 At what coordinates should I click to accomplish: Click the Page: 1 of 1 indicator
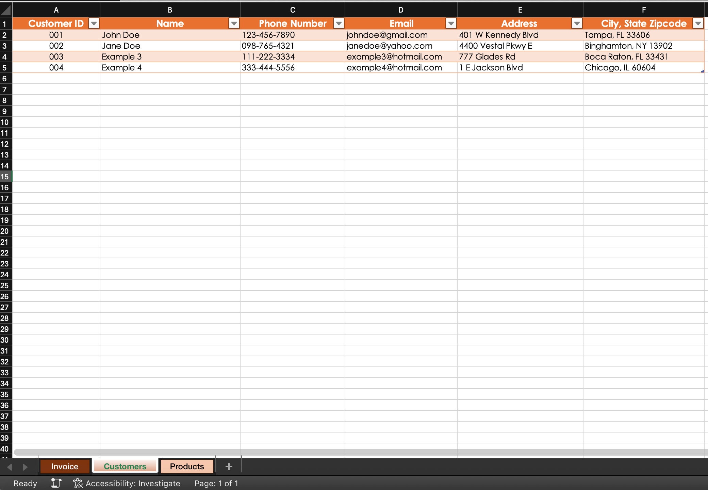(x=216, y=483)
